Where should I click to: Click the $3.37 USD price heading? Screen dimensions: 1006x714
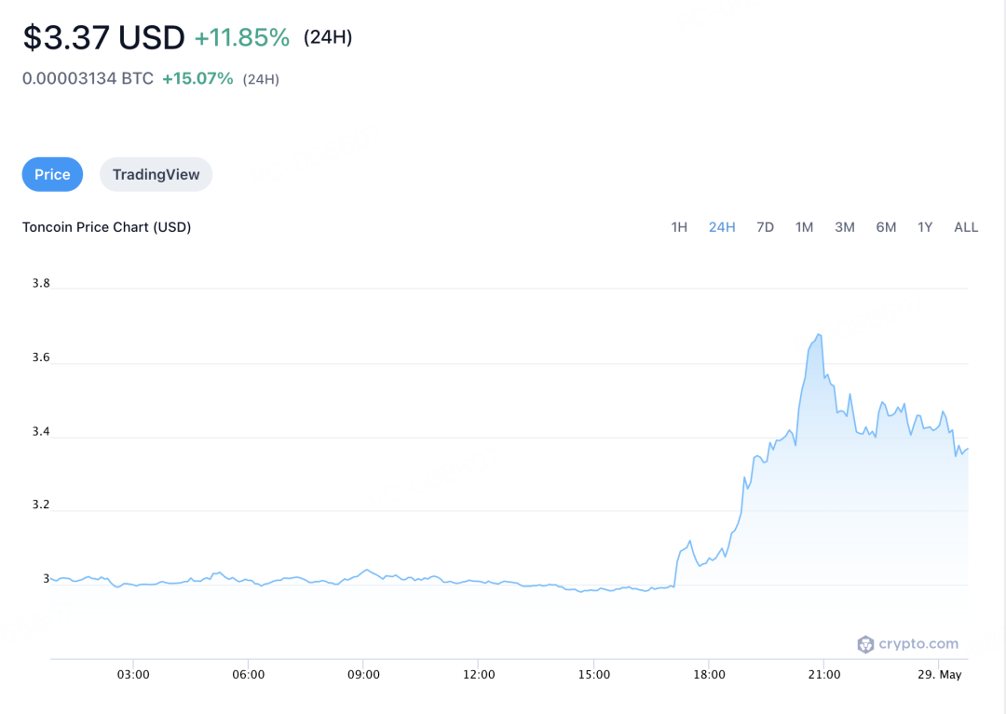[104, 37]
